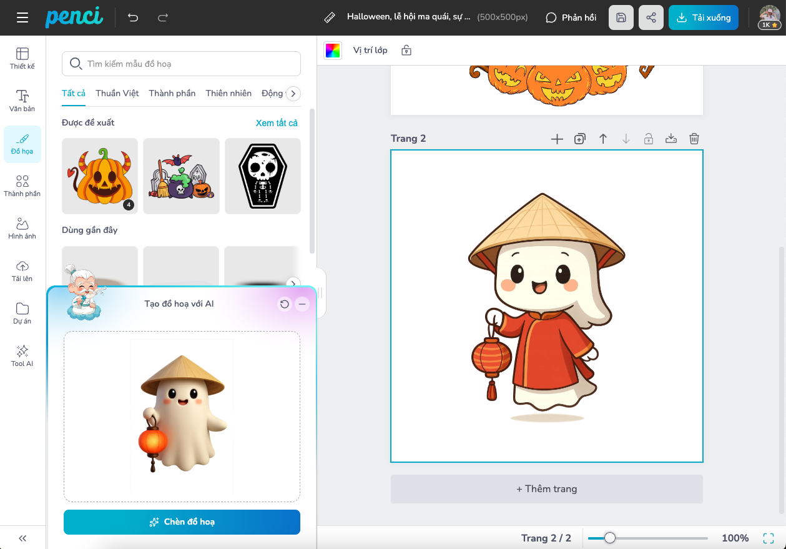
Task: Toggle the page lock on Trang 2
Action: point(649,139)
